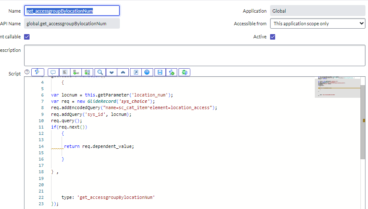The width and height of the screenshot is (368, 209).
Task: Click the addQuery 'sys_id' line 9
Action: click(91, 115)
